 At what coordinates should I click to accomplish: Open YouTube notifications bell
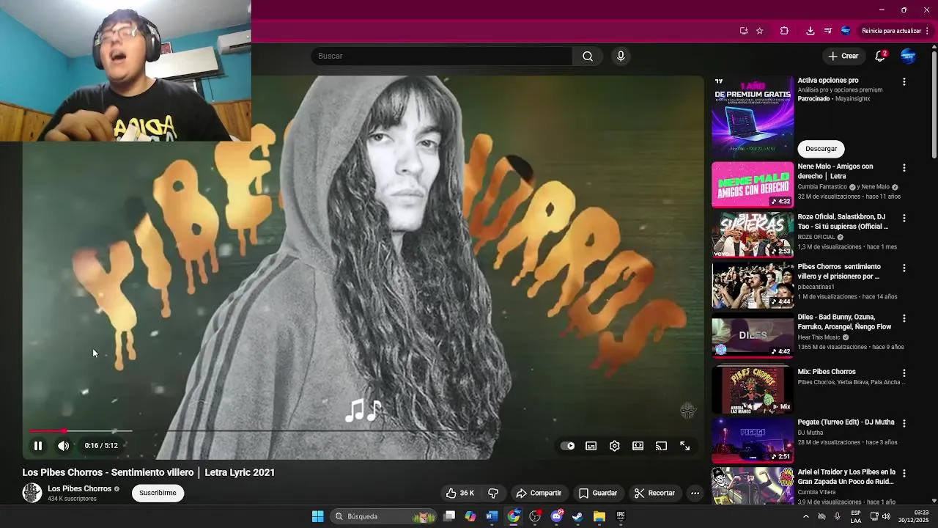point(880,56)
